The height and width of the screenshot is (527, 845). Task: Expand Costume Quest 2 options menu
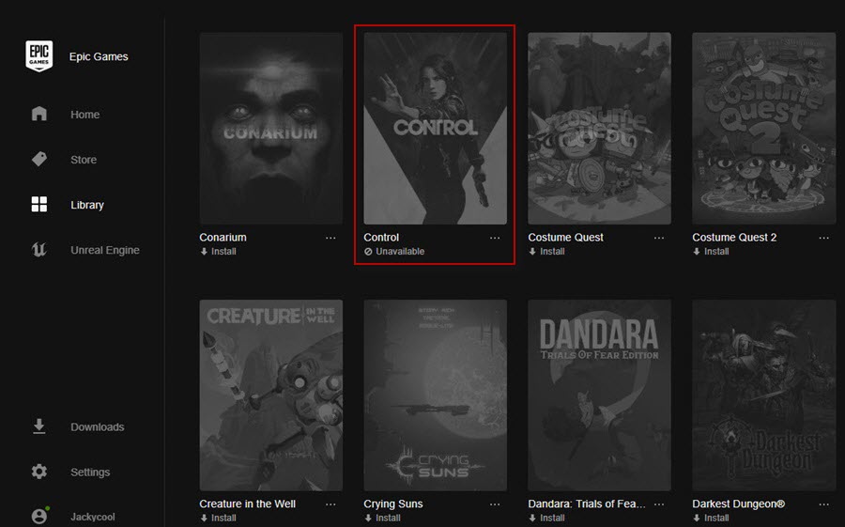pos(823,238)
